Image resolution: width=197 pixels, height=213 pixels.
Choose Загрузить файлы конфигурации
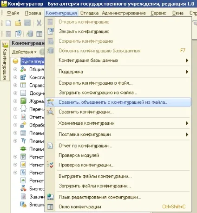coord(118,186)
